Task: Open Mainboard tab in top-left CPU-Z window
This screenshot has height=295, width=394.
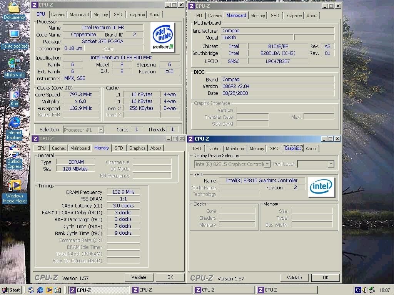Action: point(79,15)
